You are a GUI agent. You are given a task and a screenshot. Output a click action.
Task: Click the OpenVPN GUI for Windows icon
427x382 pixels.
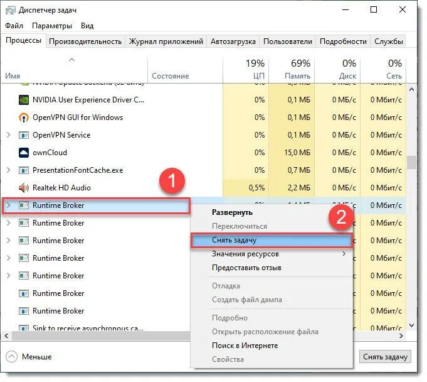pos(24,117)
